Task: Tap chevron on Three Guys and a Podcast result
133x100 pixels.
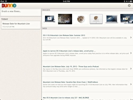Action: (x=131, y=69)
